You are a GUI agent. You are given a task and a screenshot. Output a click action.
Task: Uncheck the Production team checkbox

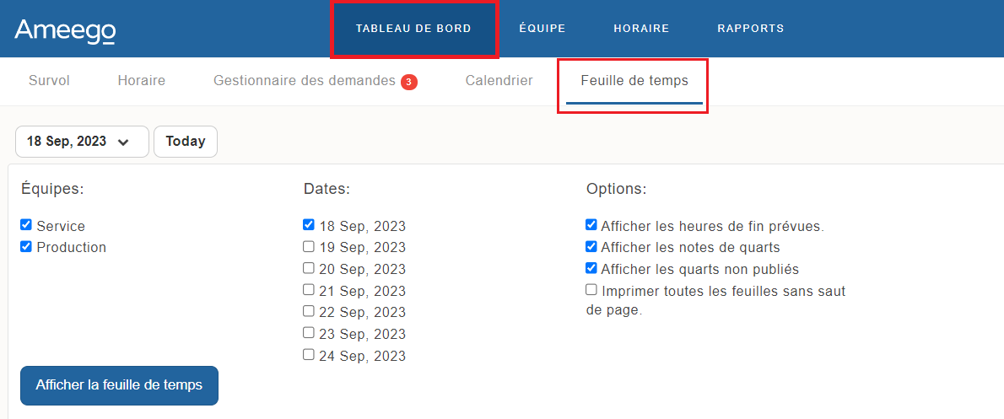(26, 247)
